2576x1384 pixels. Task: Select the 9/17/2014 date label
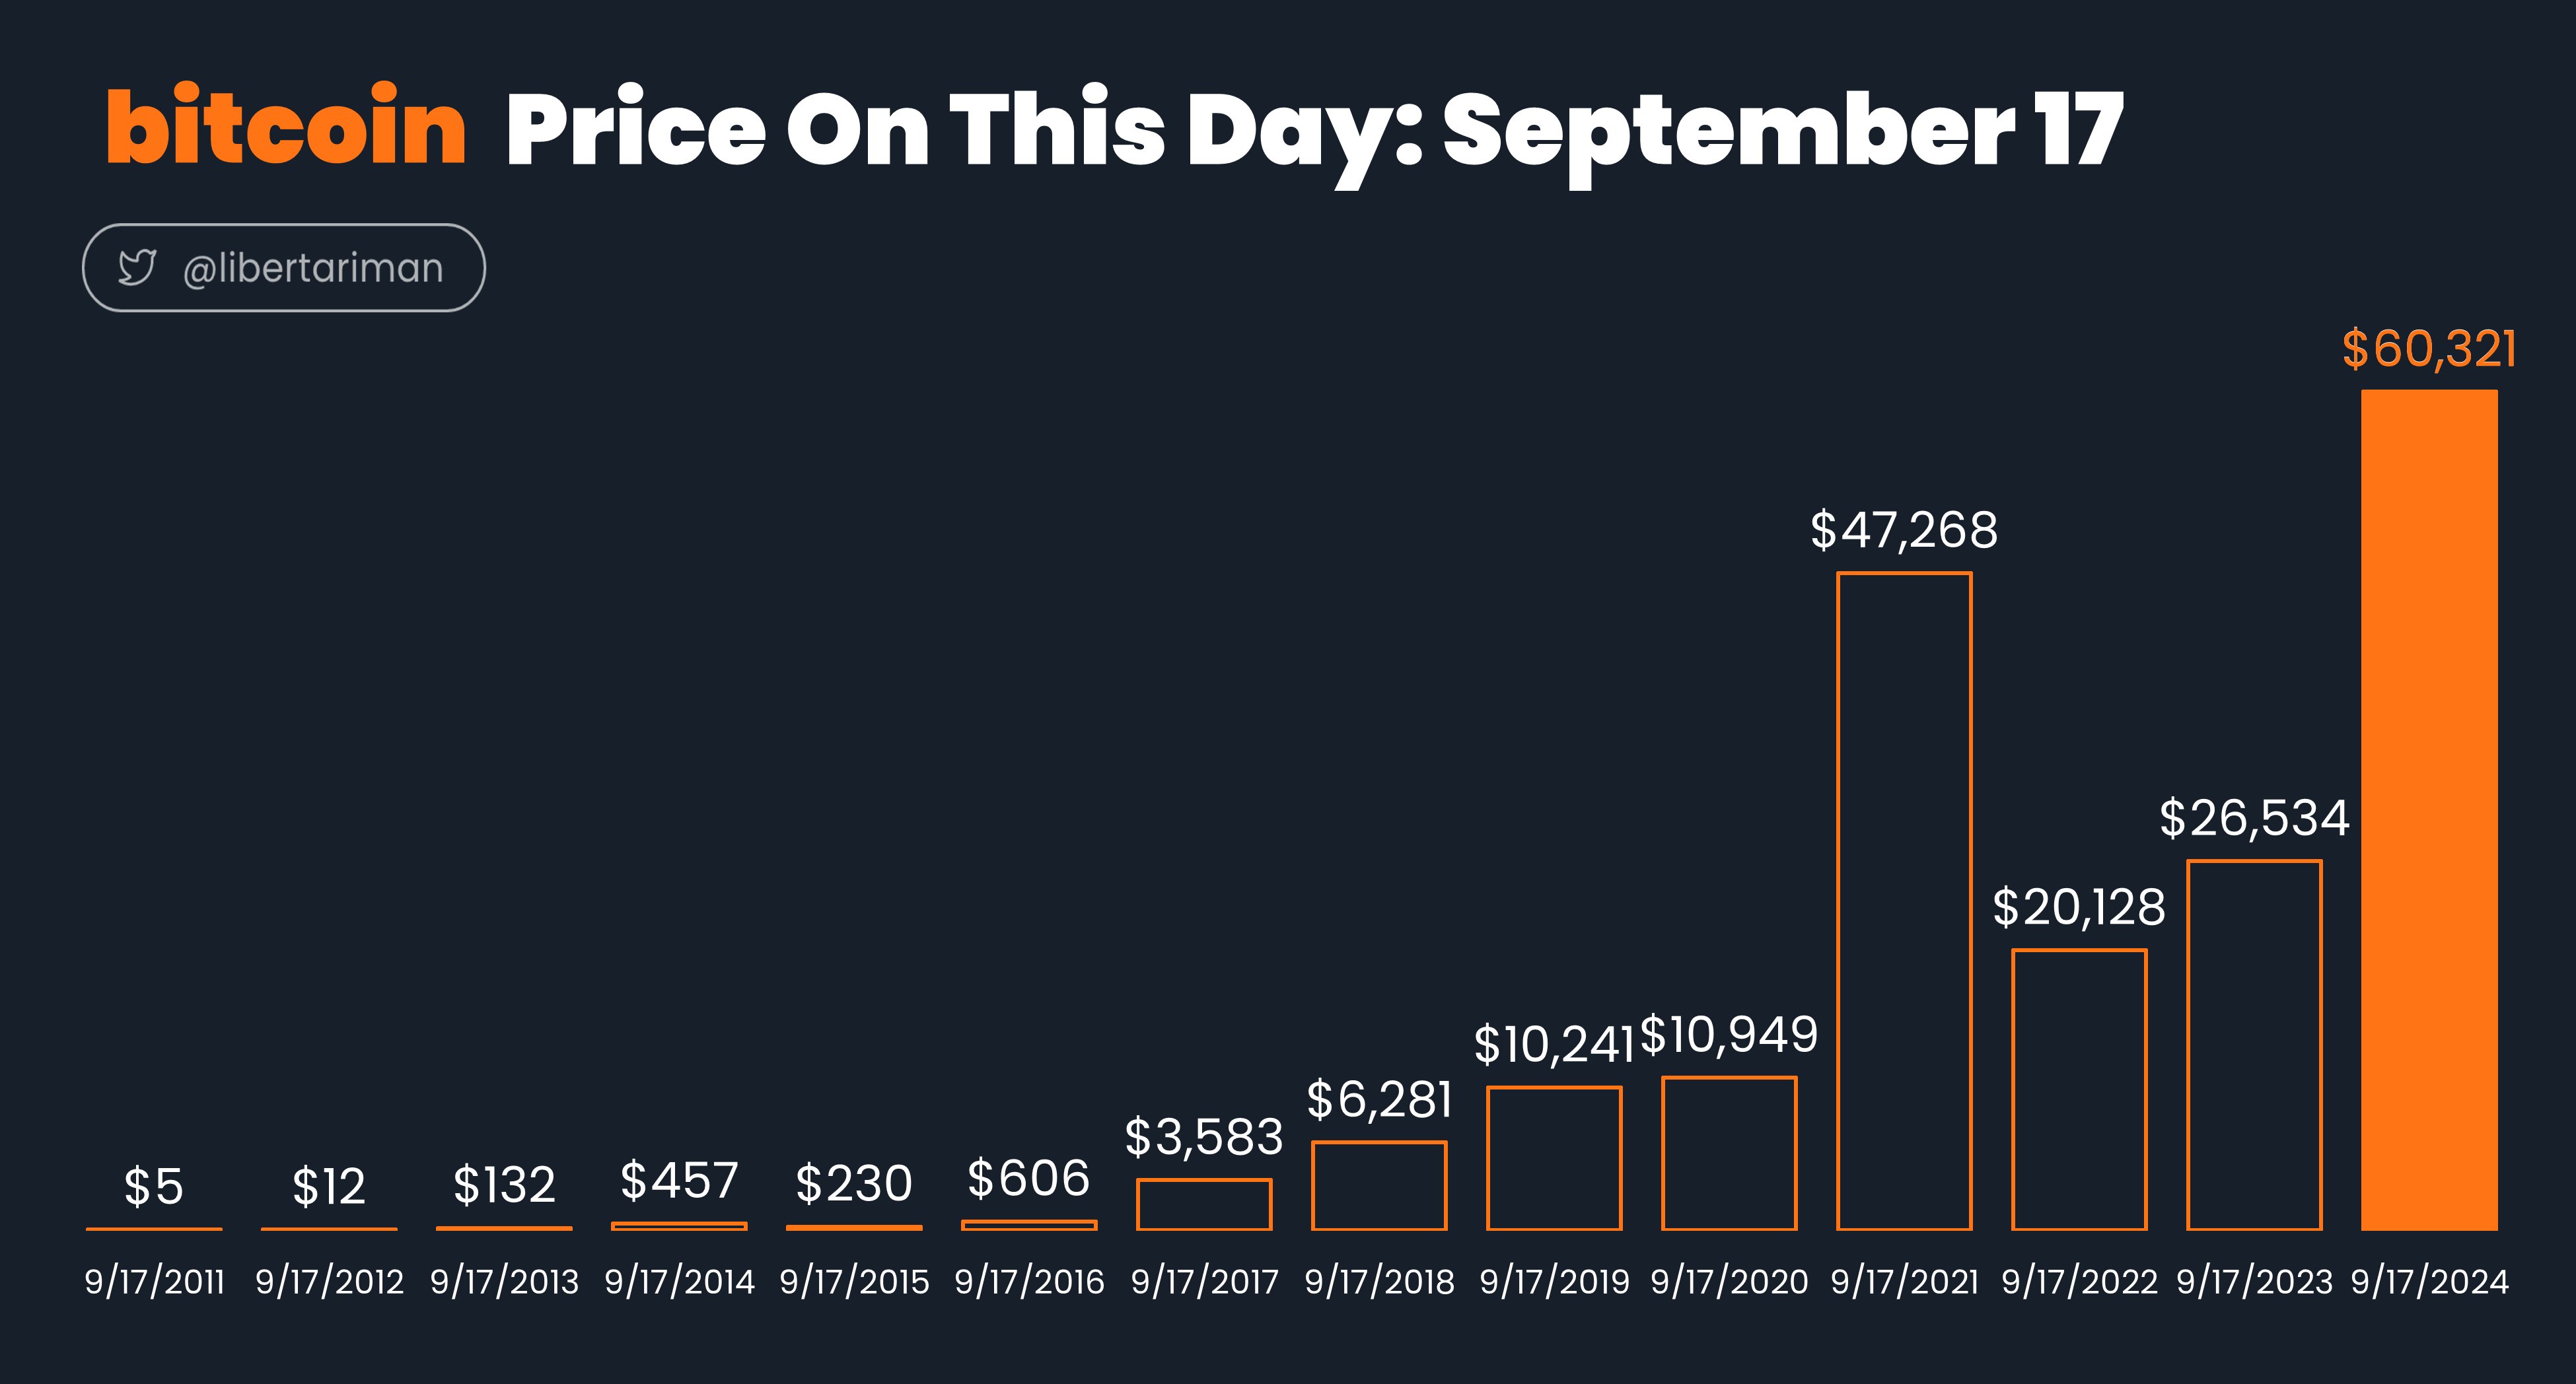(679, 1281)
